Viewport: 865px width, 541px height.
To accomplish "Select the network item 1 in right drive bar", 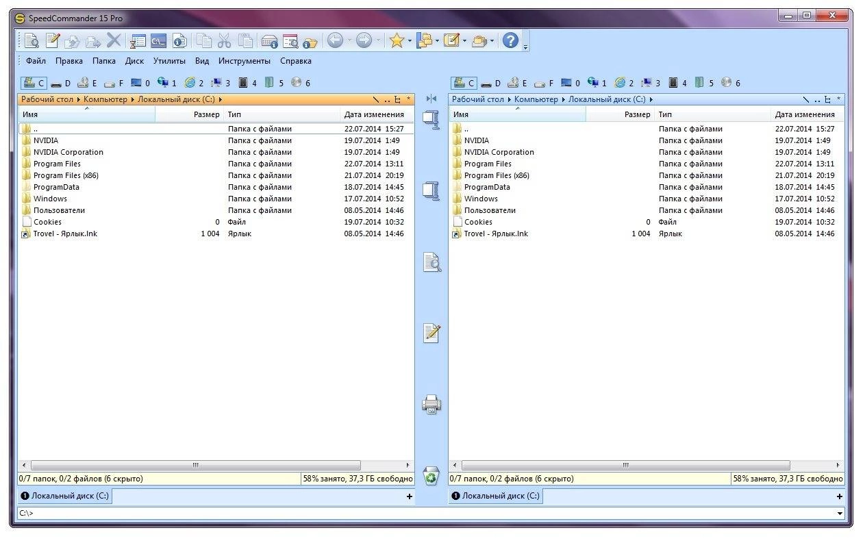I will pos(598,83).
